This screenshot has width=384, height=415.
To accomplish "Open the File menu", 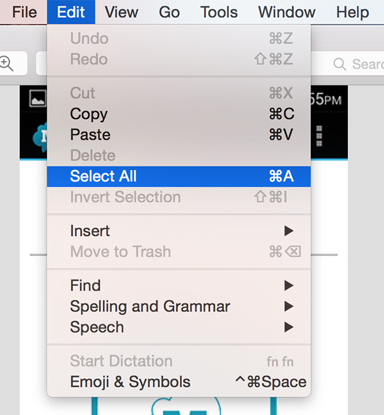I will pos(24,12).
